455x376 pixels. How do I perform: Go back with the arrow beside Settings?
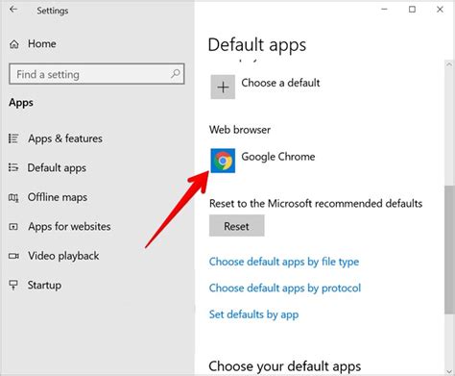(x=13, y=10)
